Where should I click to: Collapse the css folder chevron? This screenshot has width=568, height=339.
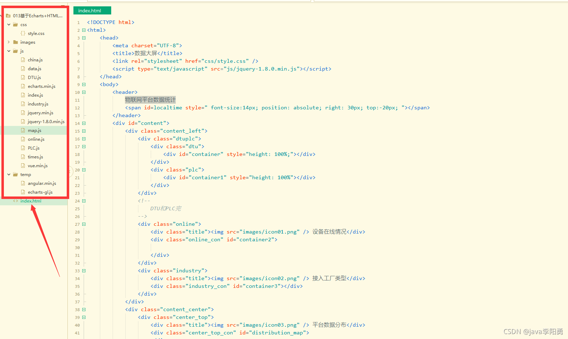[x=9, y=25]
